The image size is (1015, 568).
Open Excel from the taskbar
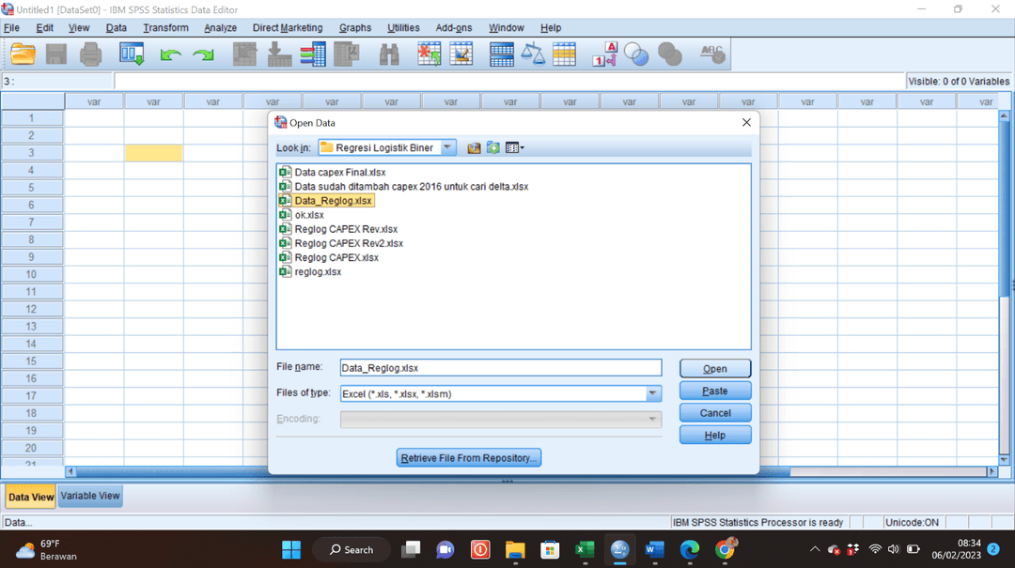tap(585, 550)
